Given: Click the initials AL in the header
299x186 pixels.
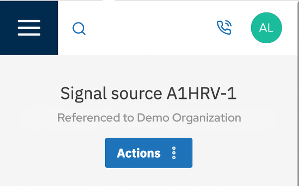Looking at the screenshot, I should tap(266, 28).
